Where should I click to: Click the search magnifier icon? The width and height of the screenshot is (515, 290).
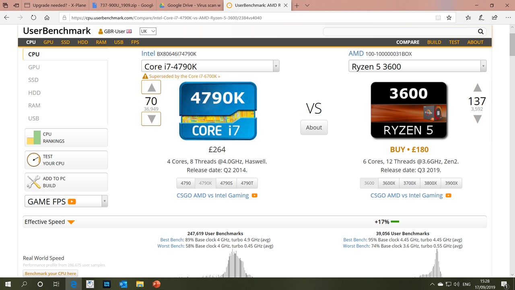pyautogui.click(x=480, y=31)
